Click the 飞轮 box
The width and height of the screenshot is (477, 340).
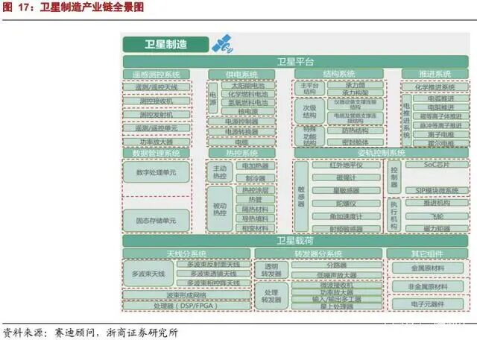(437, 216)
